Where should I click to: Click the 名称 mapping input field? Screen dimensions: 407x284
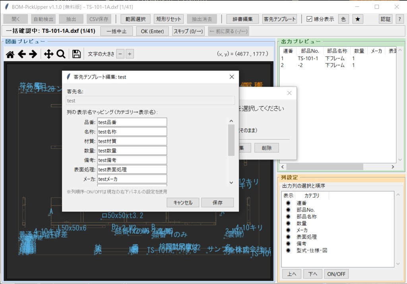pos(132,132)
